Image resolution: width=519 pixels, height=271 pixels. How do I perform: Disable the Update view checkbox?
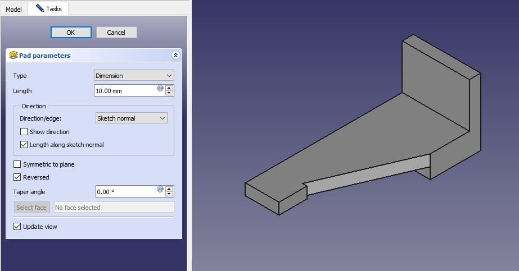(17, 227)
